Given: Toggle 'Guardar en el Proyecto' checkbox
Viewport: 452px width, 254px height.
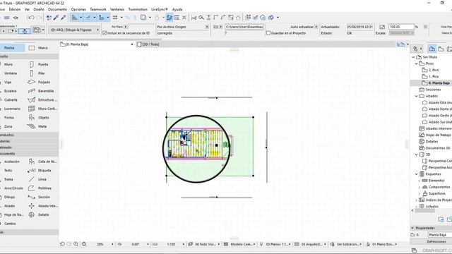Looking at the screenshot, I should pyautogui.click(x=268, y=33).
